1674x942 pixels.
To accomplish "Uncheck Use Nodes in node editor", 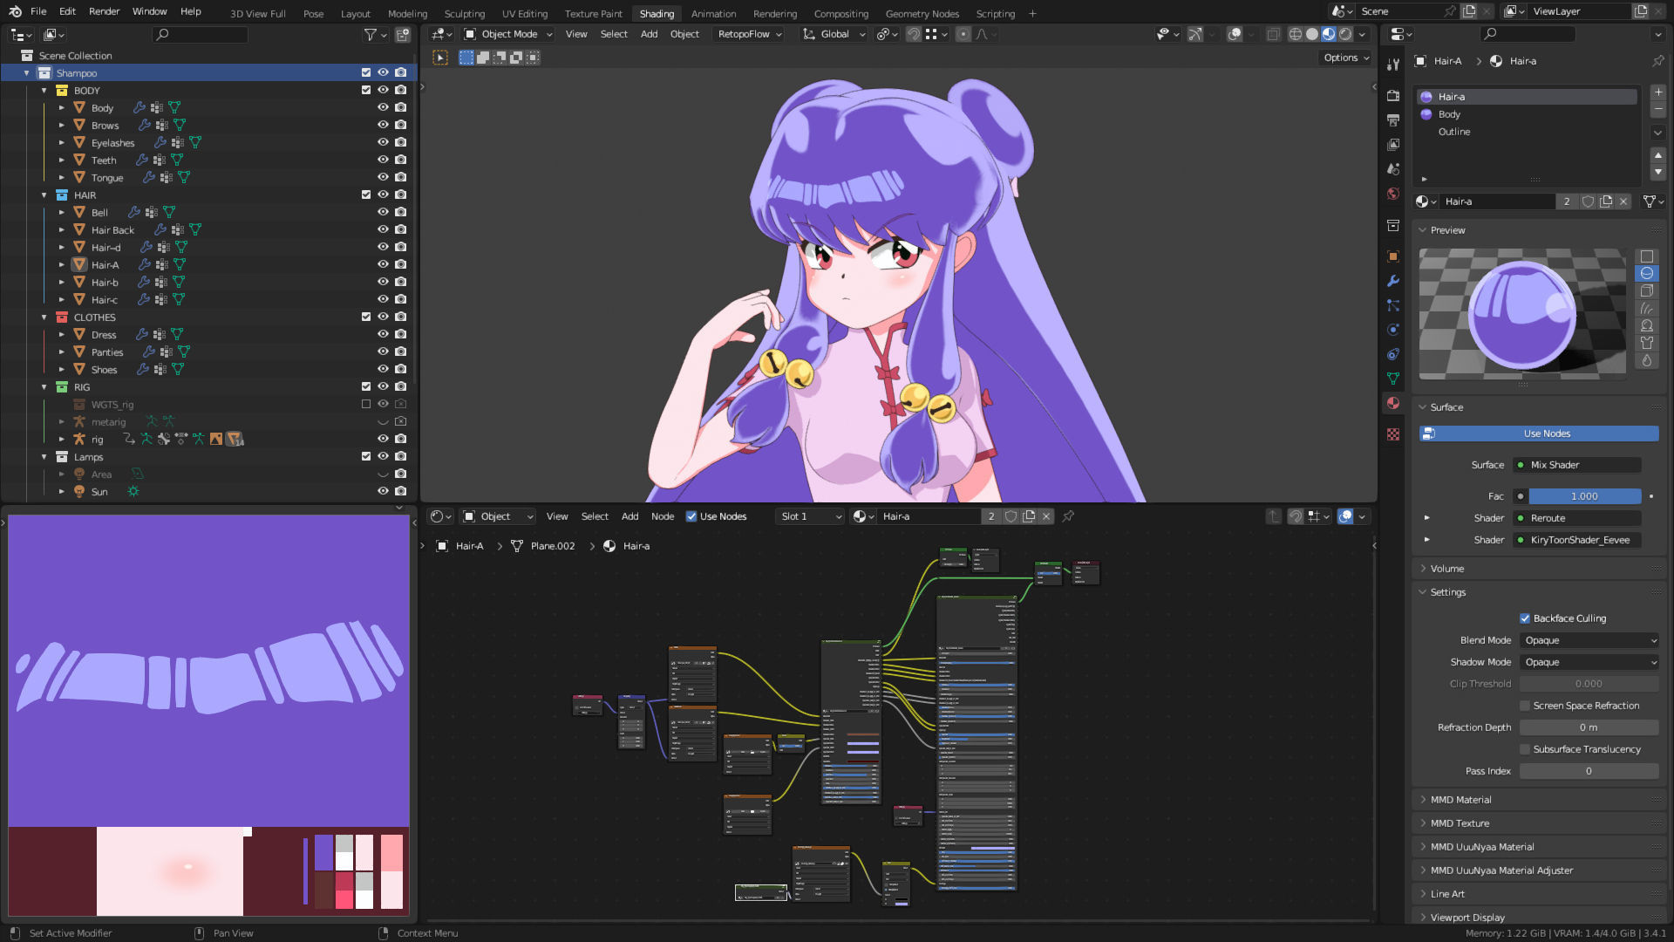I will coord(691,516).
